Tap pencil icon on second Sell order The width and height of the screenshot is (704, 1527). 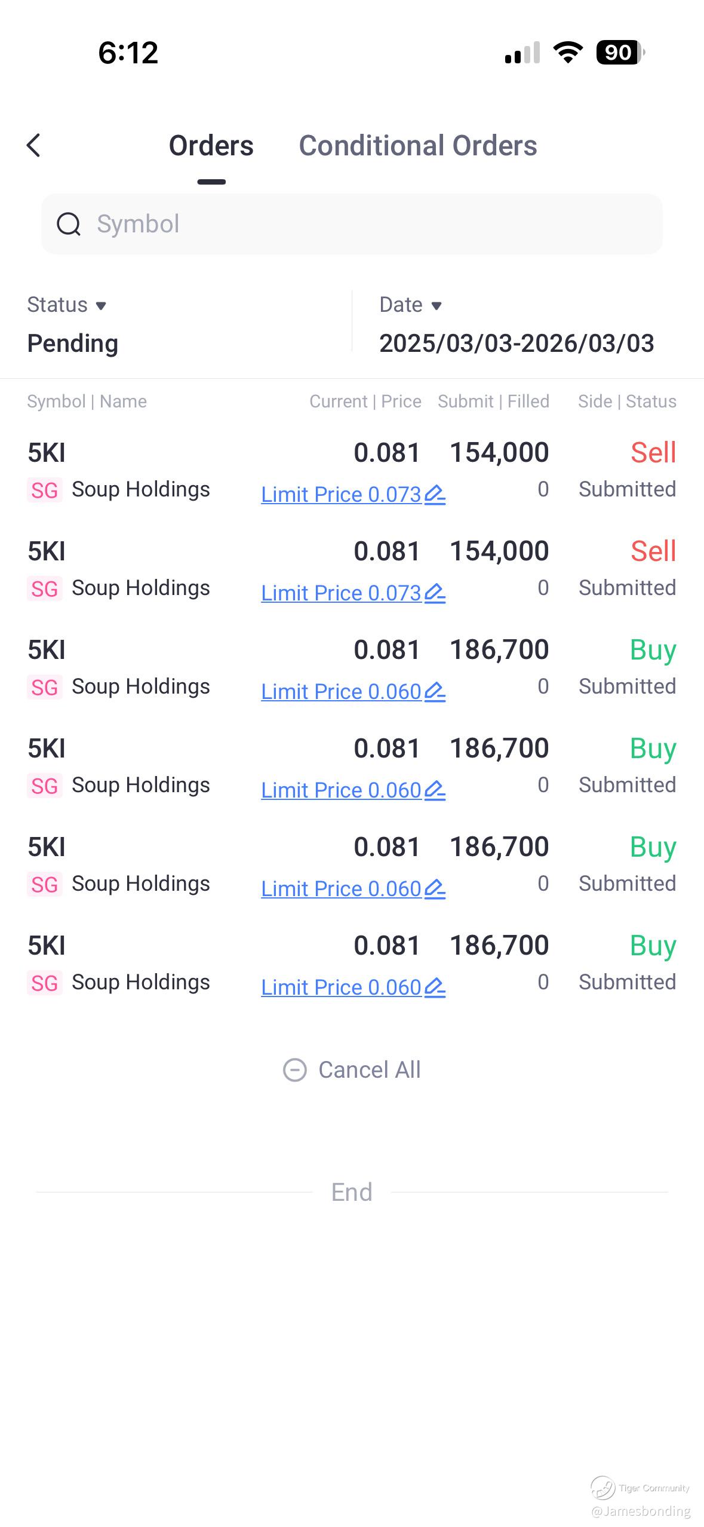(435, 593)
